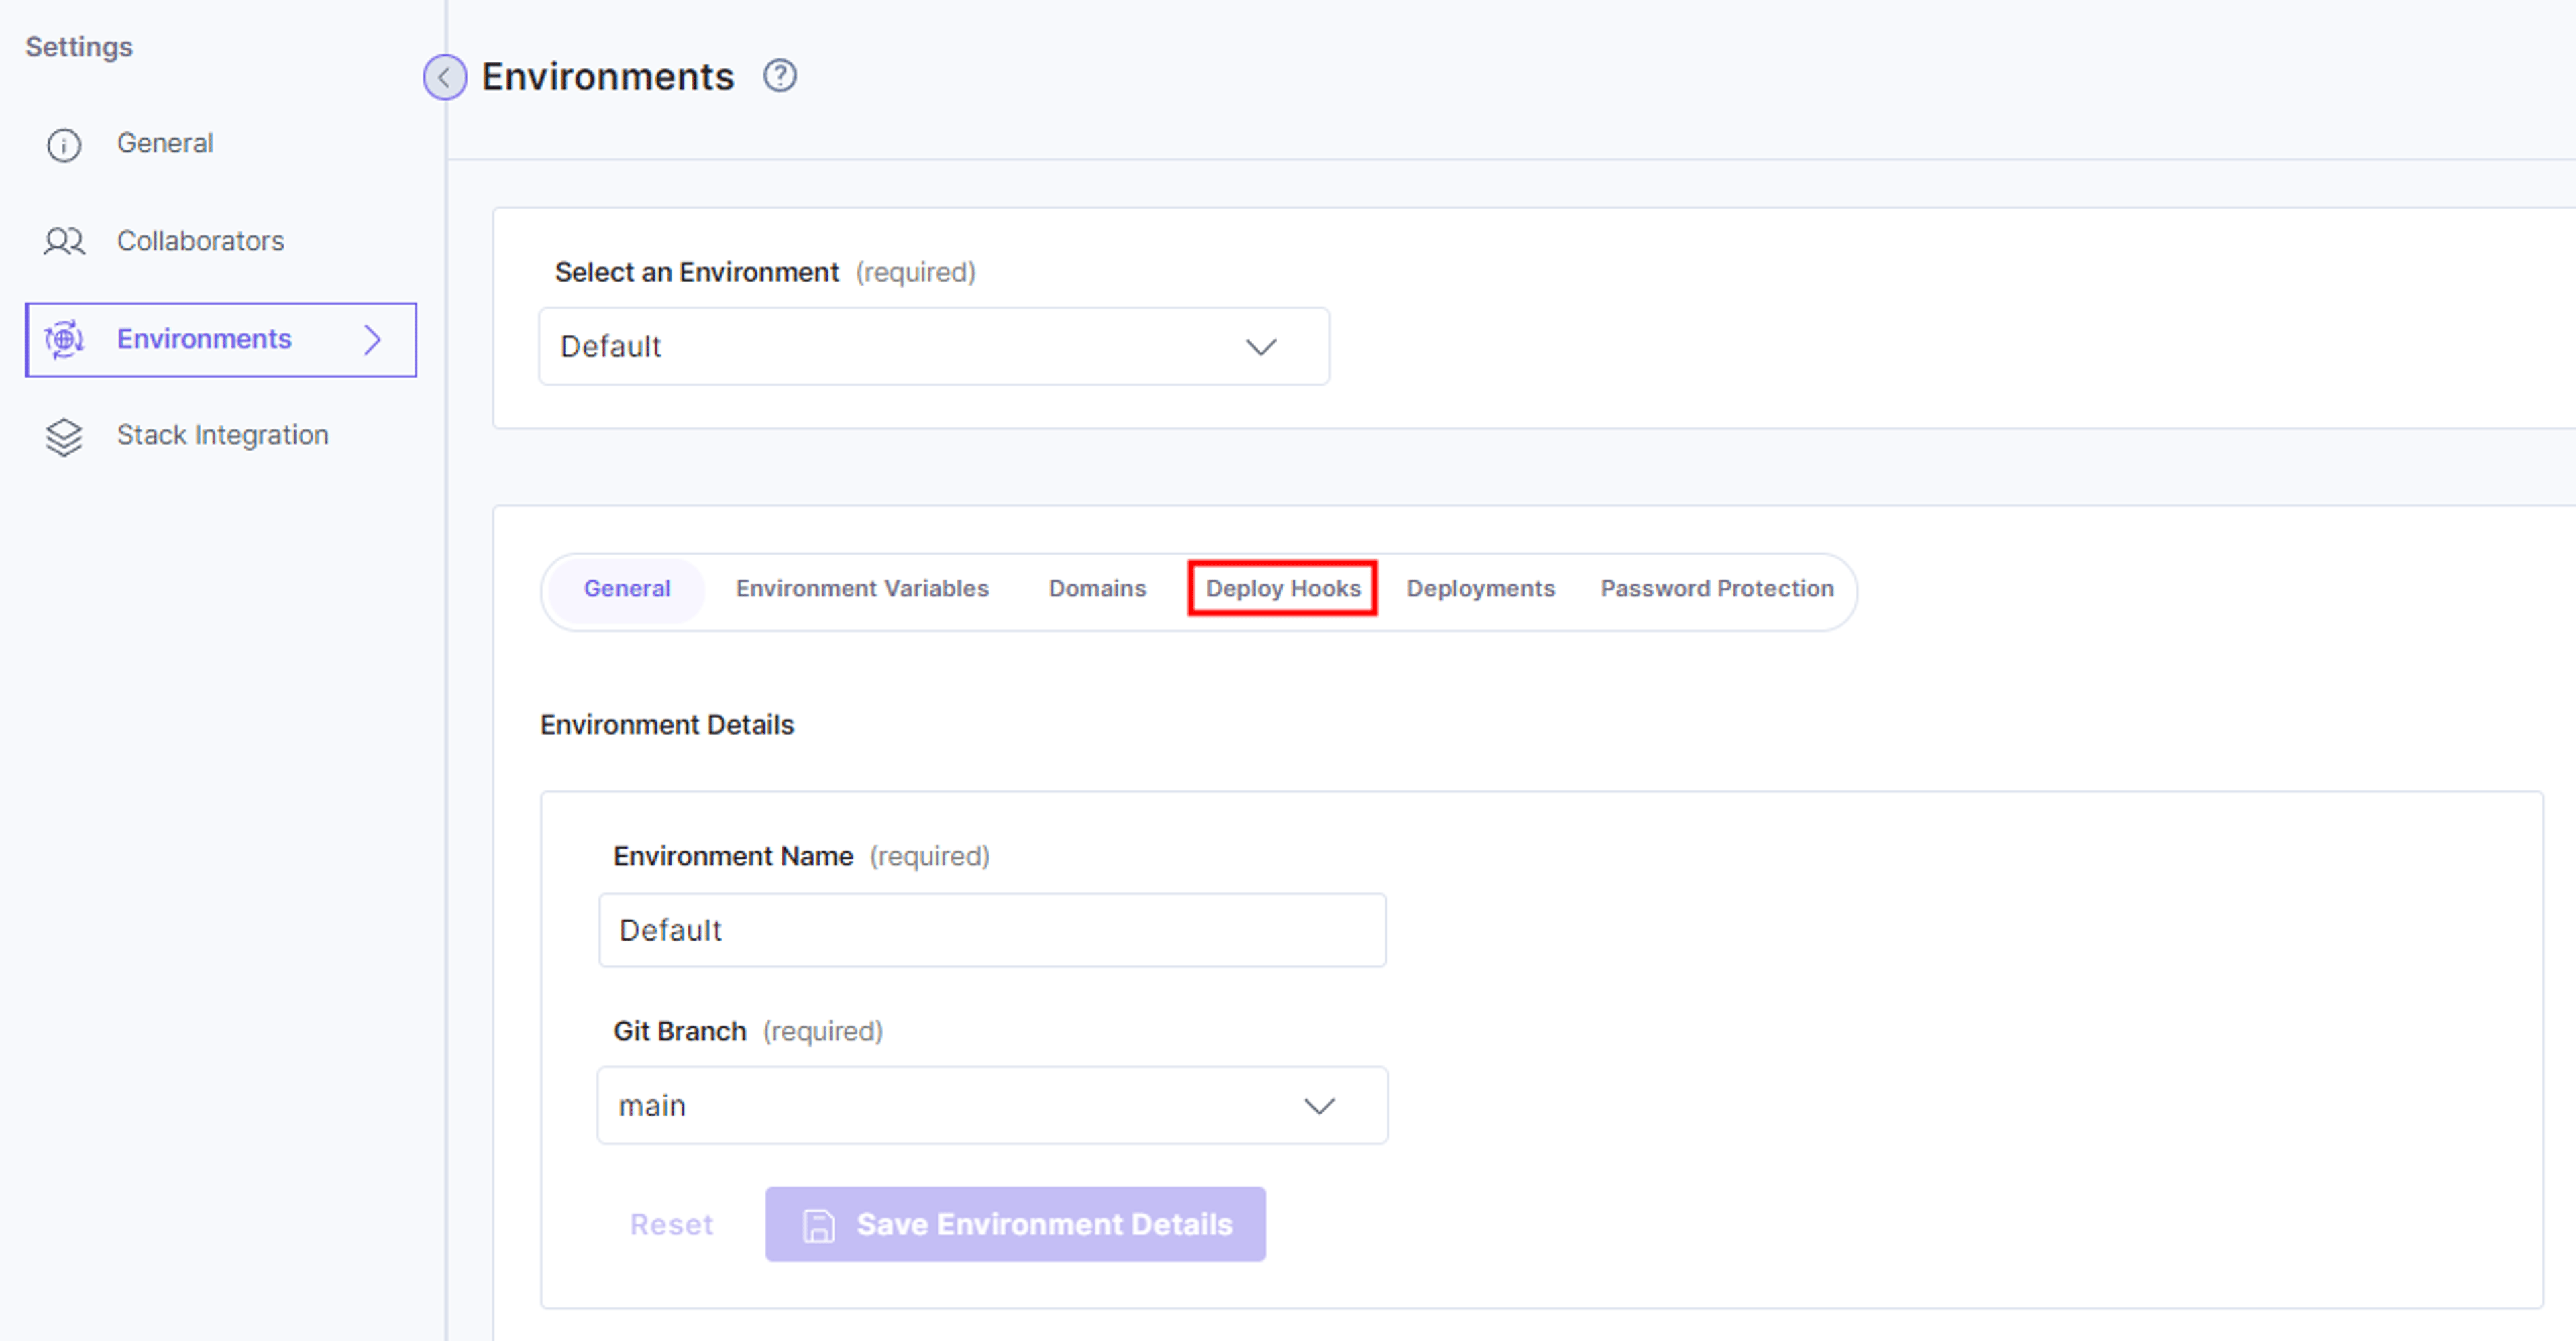Expand the Git Branch dropdown showing main
This screenshot has width=2576, height=1341.
[x=992, y=1105]
